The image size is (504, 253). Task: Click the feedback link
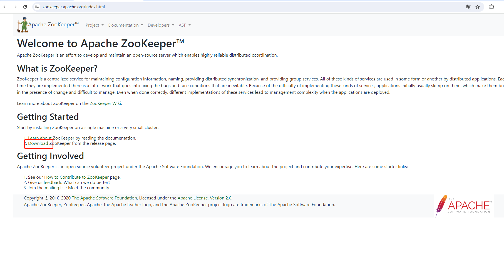53,183
